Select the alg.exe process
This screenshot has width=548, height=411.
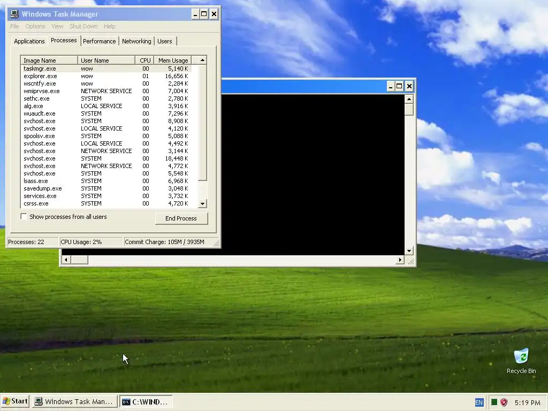[106, 106]
